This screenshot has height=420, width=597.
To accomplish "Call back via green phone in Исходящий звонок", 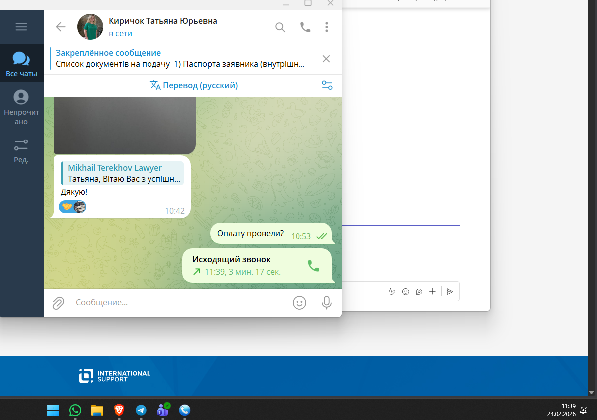I will (314, 266).
